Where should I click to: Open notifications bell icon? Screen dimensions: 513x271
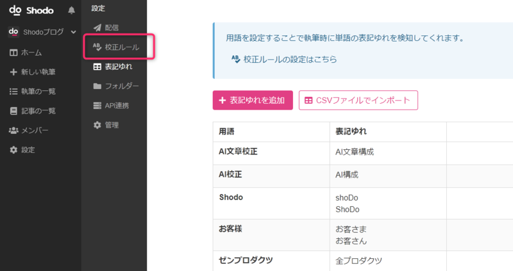[71, 10]
